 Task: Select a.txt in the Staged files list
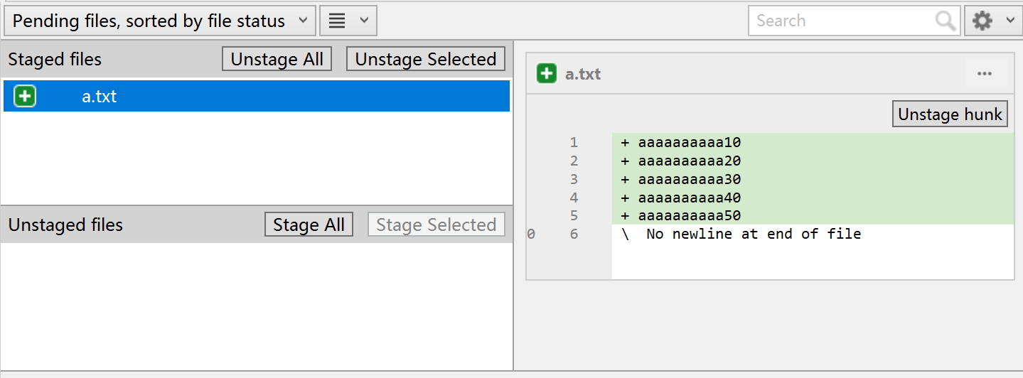(x=100, y=97)
